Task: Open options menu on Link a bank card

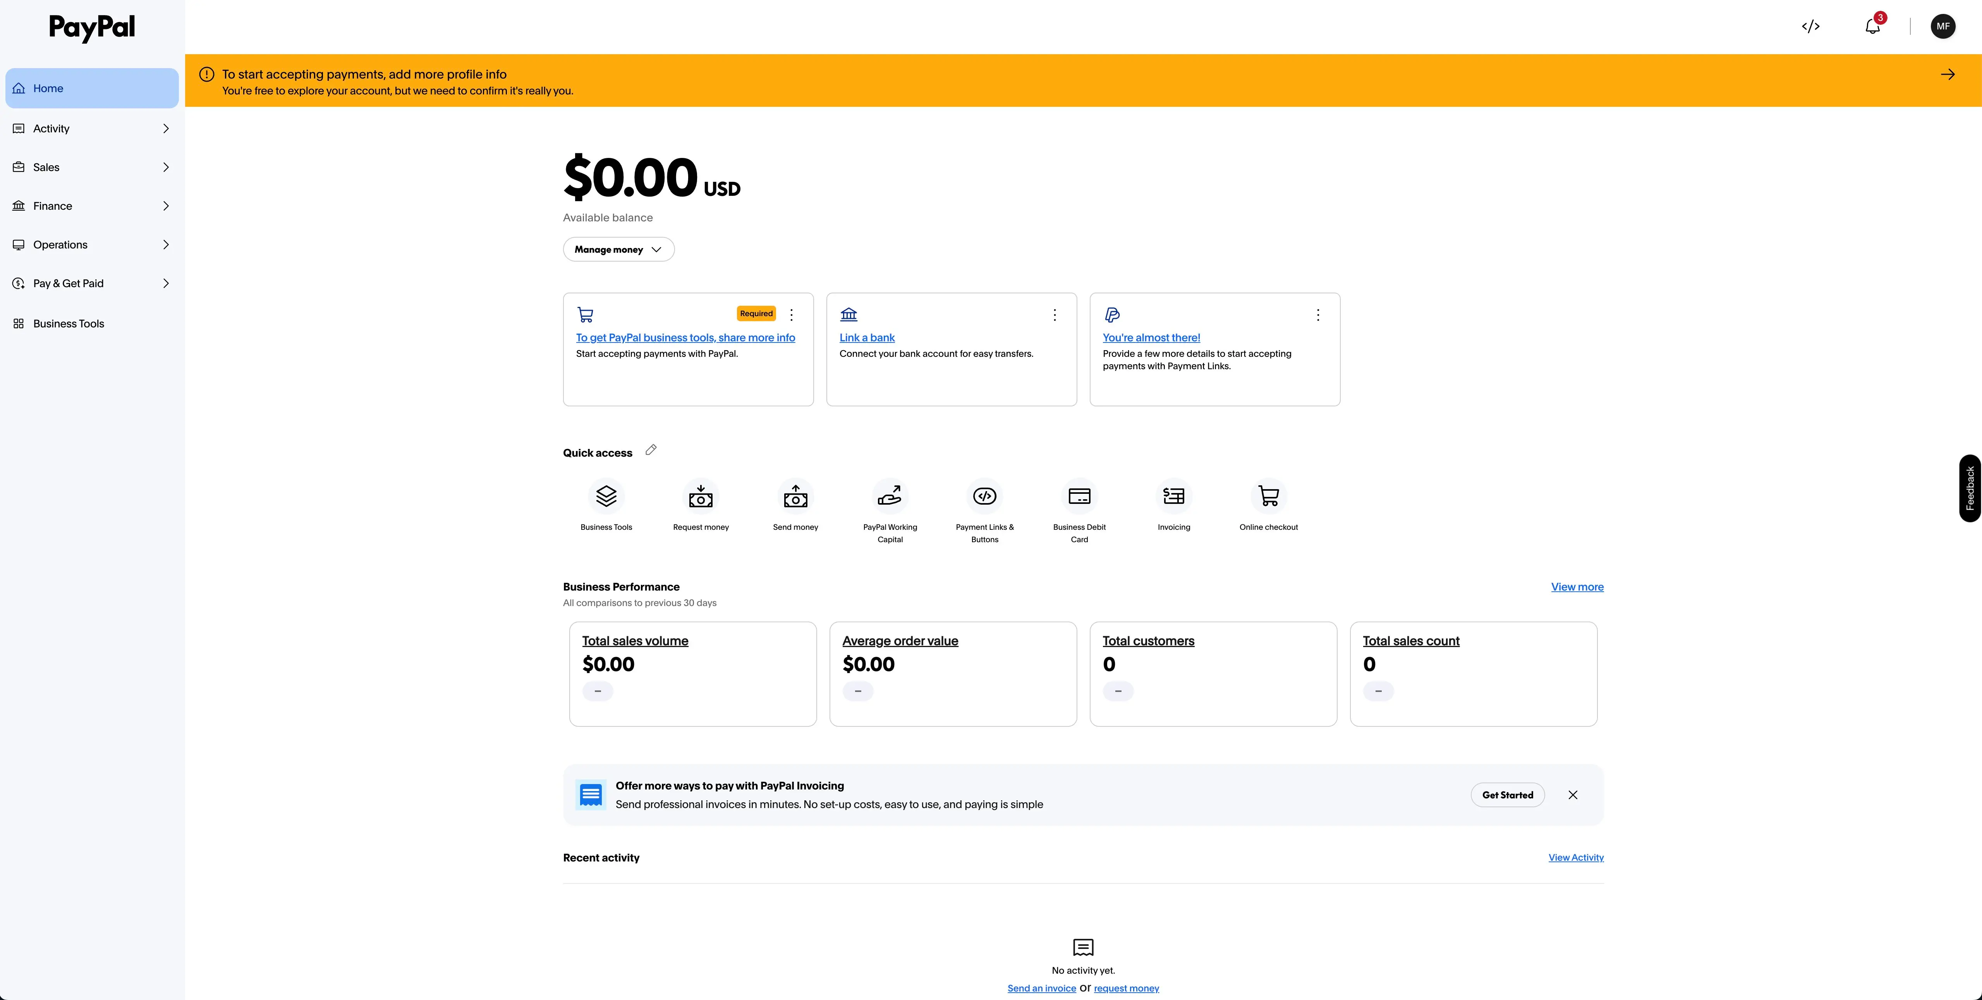Action: (x=1054, y=314)
